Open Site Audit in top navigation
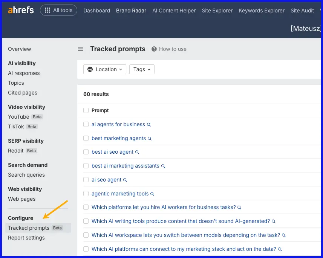 pyautogui.click(x=302, y=11)
